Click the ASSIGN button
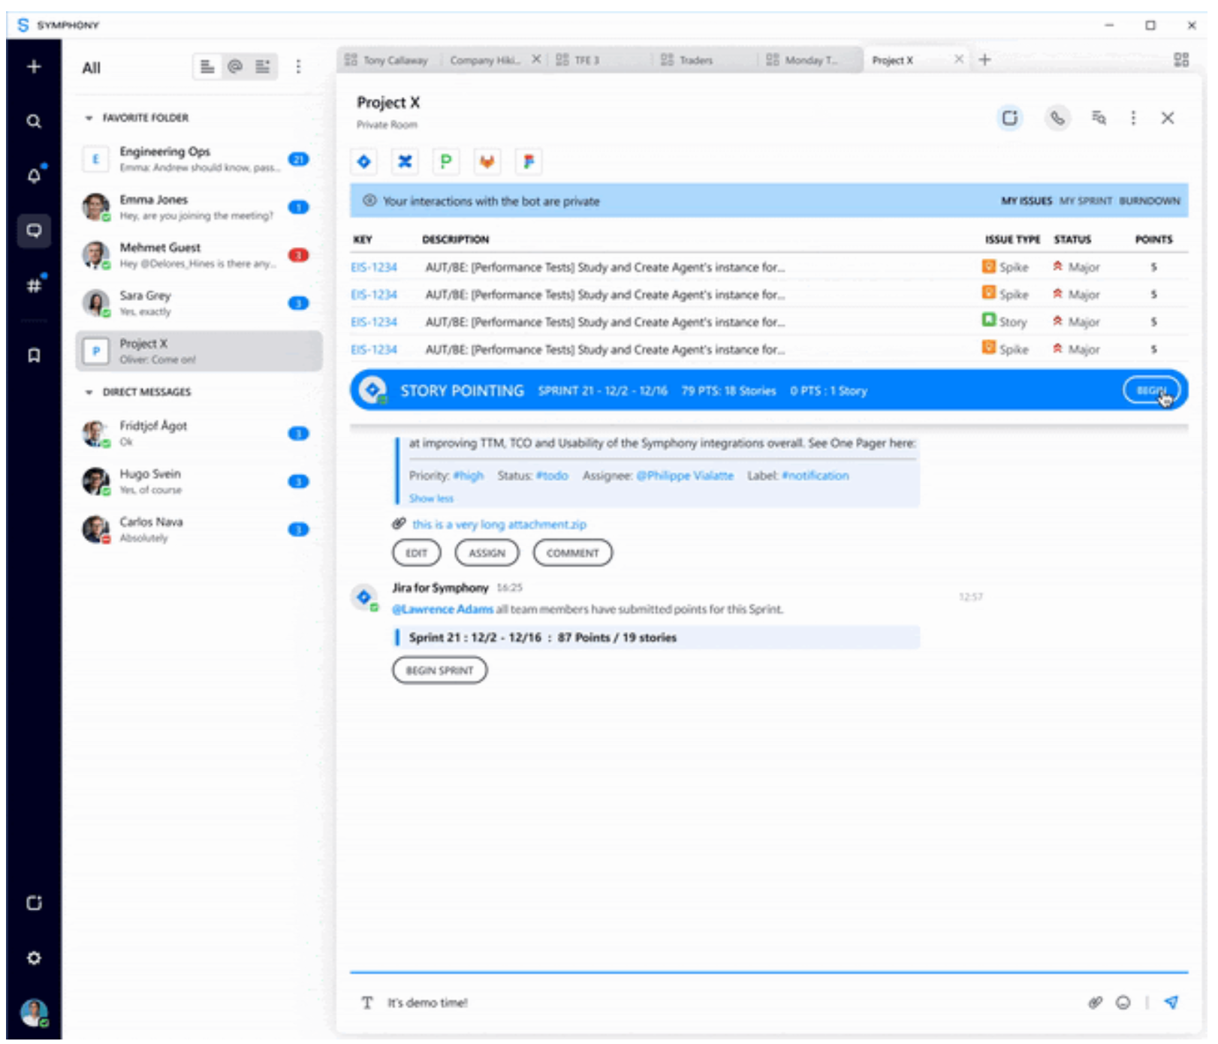Screen dimensions: 1218x1044 click(x=487, y=553)
